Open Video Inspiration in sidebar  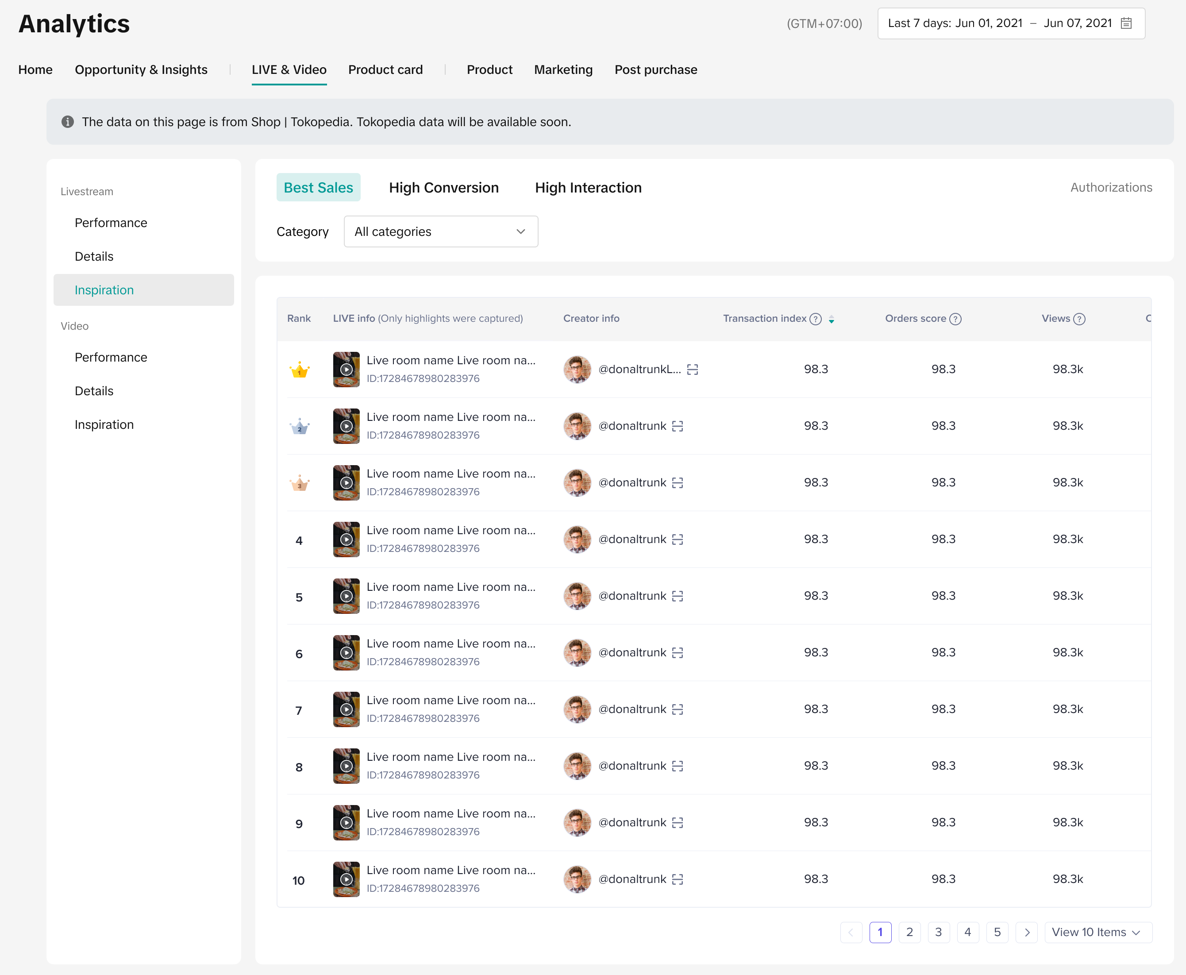coord(104,424)
